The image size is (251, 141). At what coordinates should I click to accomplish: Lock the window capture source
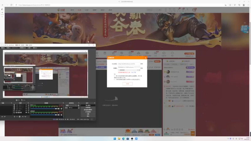click(x=29, y=111)
